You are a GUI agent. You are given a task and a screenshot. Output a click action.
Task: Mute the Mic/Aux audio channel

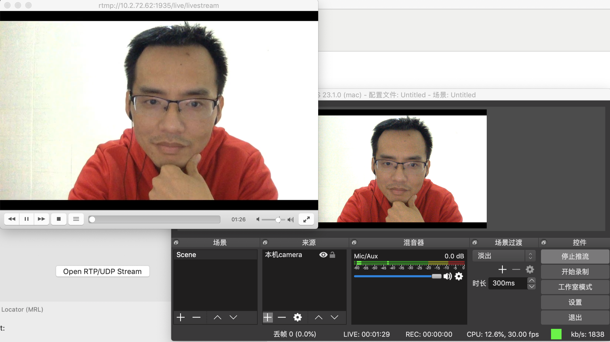tap(447, 276)
